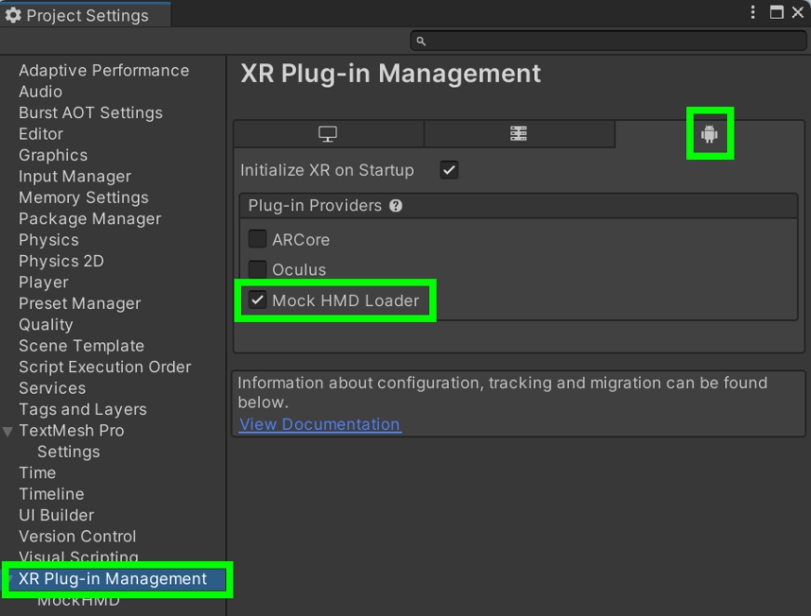This screenshot has height=616, width=811.
Task: Click the Plug-in Providers help icon
Action: [396, 206]
